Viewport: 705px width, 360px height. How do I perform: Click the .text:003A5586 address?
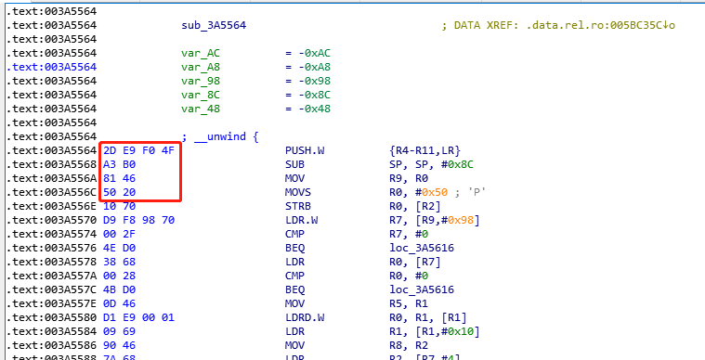[x=51, y=346]
